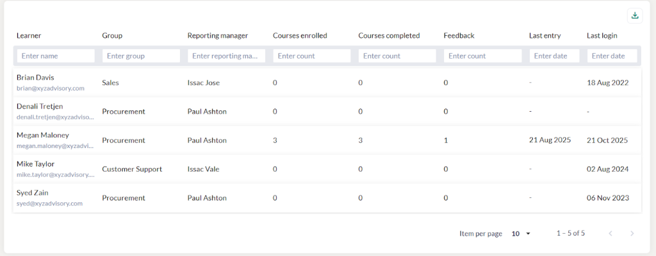Click the Courses completed column header
This screenshot has width=656, height=256.
coord(389,36)
